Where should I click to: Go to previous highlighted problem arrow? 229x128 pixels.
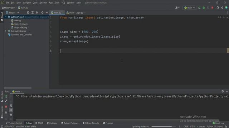pos(224,17)
